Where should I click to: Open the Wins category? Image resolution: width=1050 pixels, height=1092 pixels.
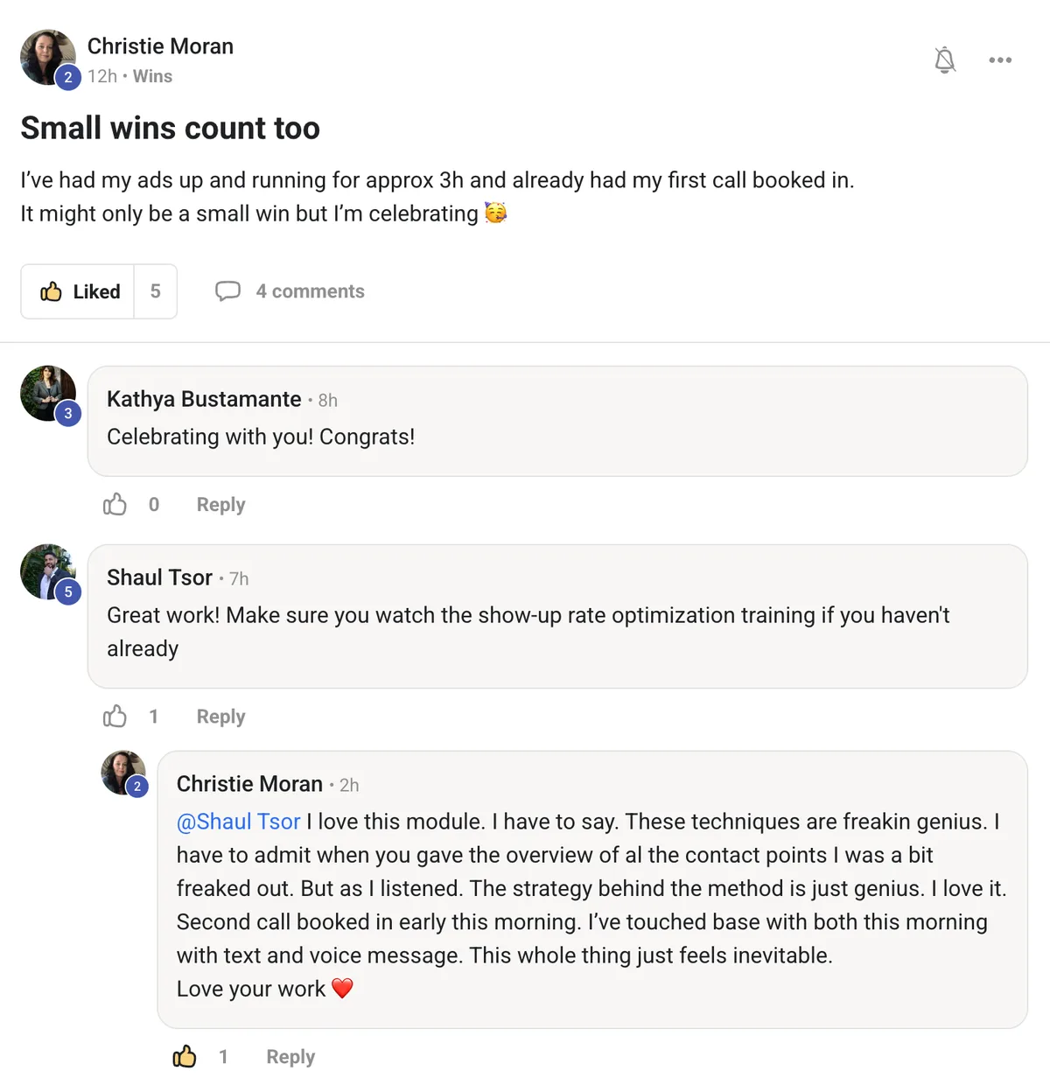coord(152,76)
